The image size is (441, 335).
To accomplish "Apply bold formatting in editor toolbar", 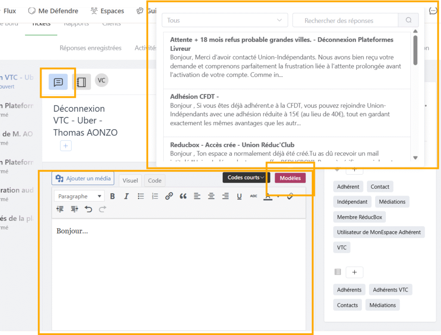I will coord(112,196).
